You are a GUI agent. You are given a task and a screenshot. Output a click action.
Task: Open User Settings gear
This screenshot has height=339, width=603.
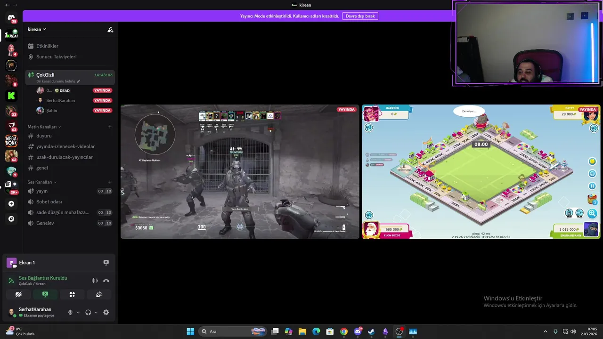[106, 312]
